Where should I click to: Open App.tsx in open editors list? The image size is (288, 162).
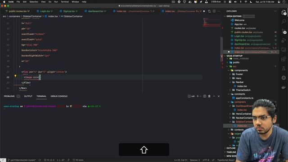click(238, 24)
